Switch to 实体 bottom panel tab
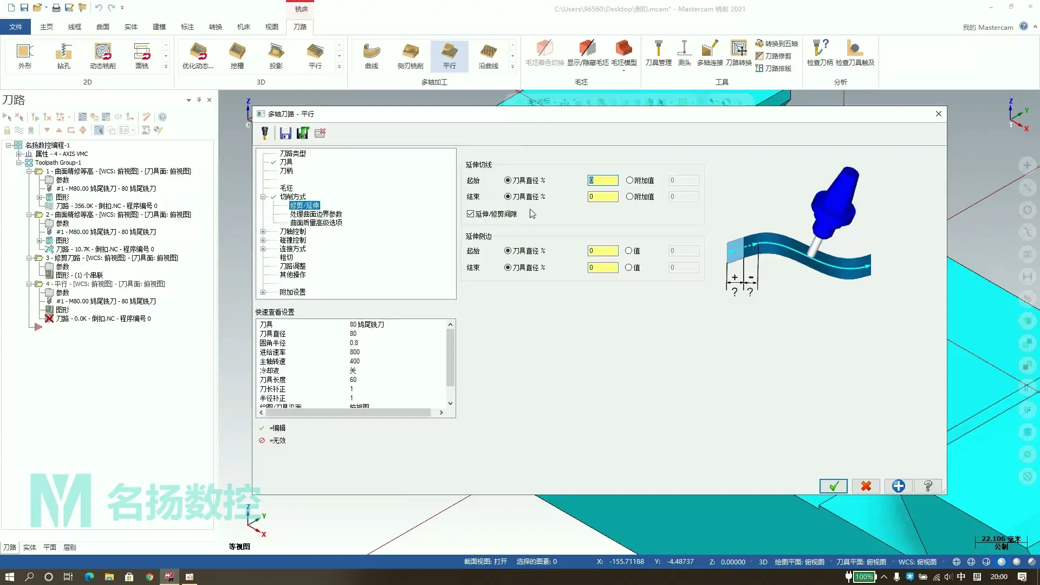1040x585 pixels. coord(30,547)
